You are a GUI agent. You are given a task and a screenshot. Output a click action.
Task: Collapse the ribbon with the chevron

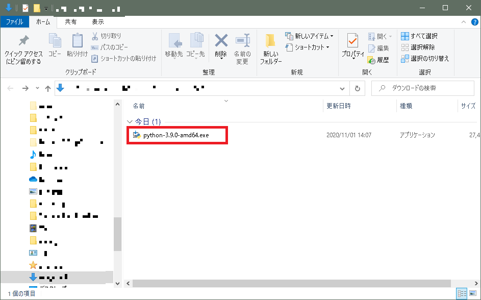pos(464,22)
